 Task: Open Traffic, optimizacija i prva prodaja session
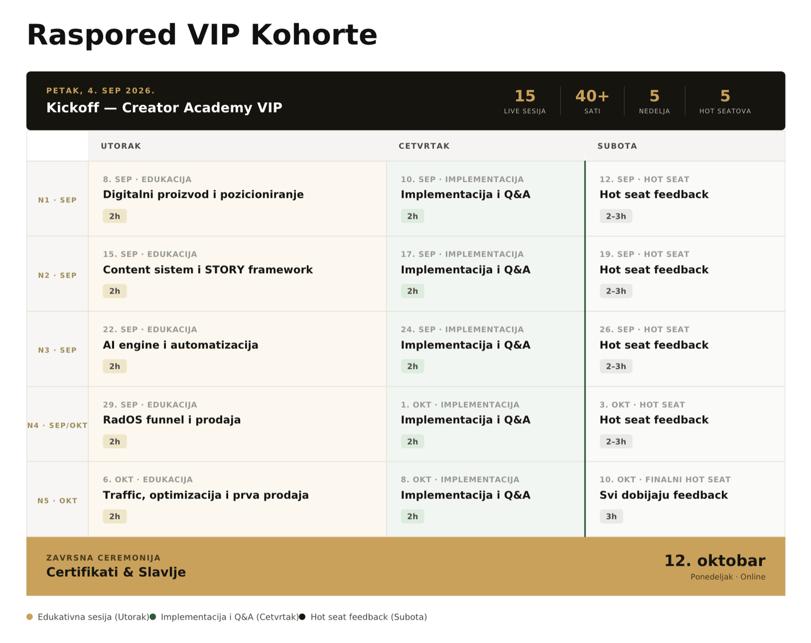point(237,499)
